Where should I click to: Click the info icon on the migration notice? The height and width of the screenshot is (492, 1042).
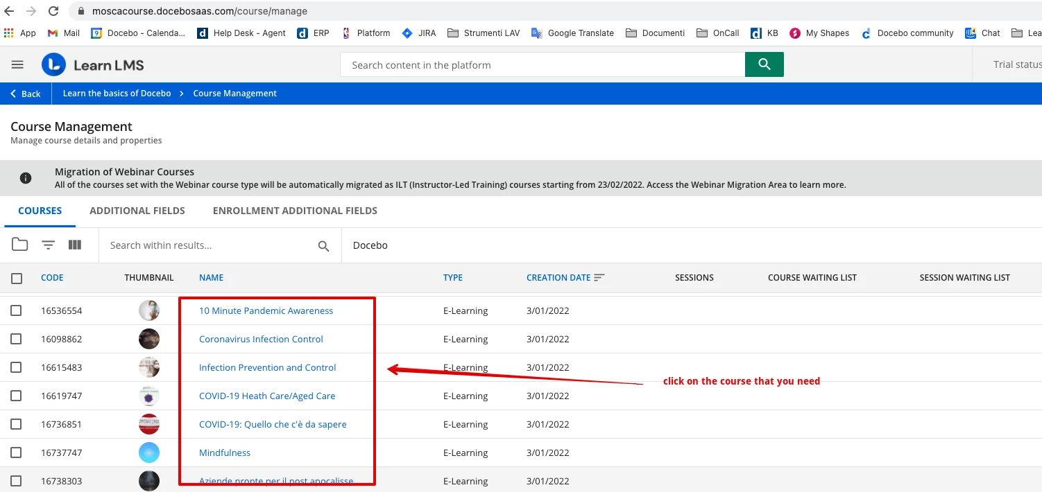pyautogui.click(x=26, y=177)
